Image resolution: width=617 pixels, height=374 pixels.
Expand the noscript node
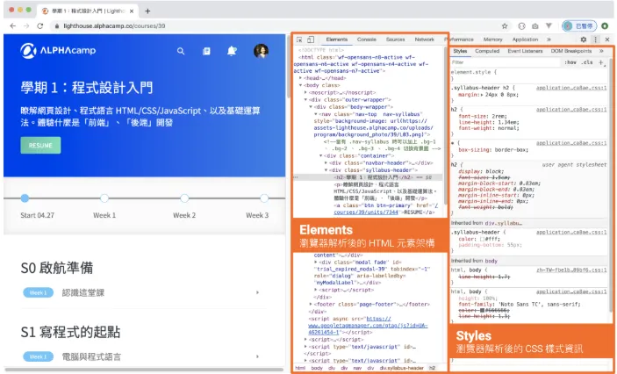tap(305, 92)
